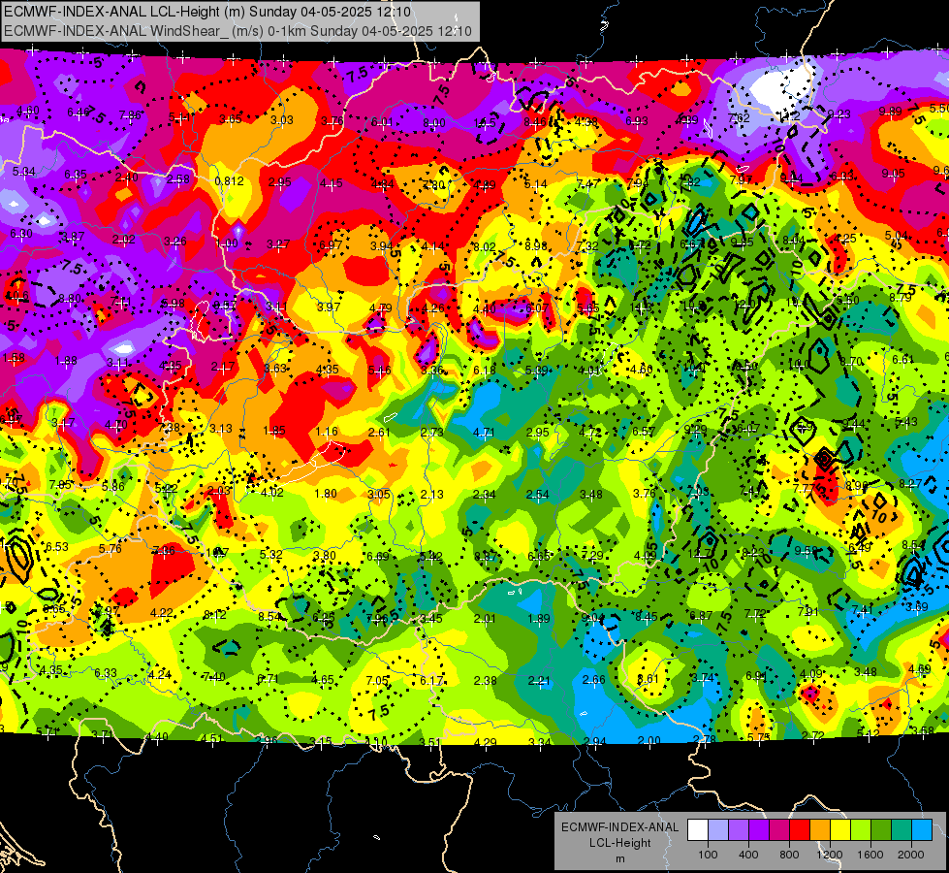Screen dimensions: 949x873
Task: Click the red legend swatch
Action: (800, 830)
